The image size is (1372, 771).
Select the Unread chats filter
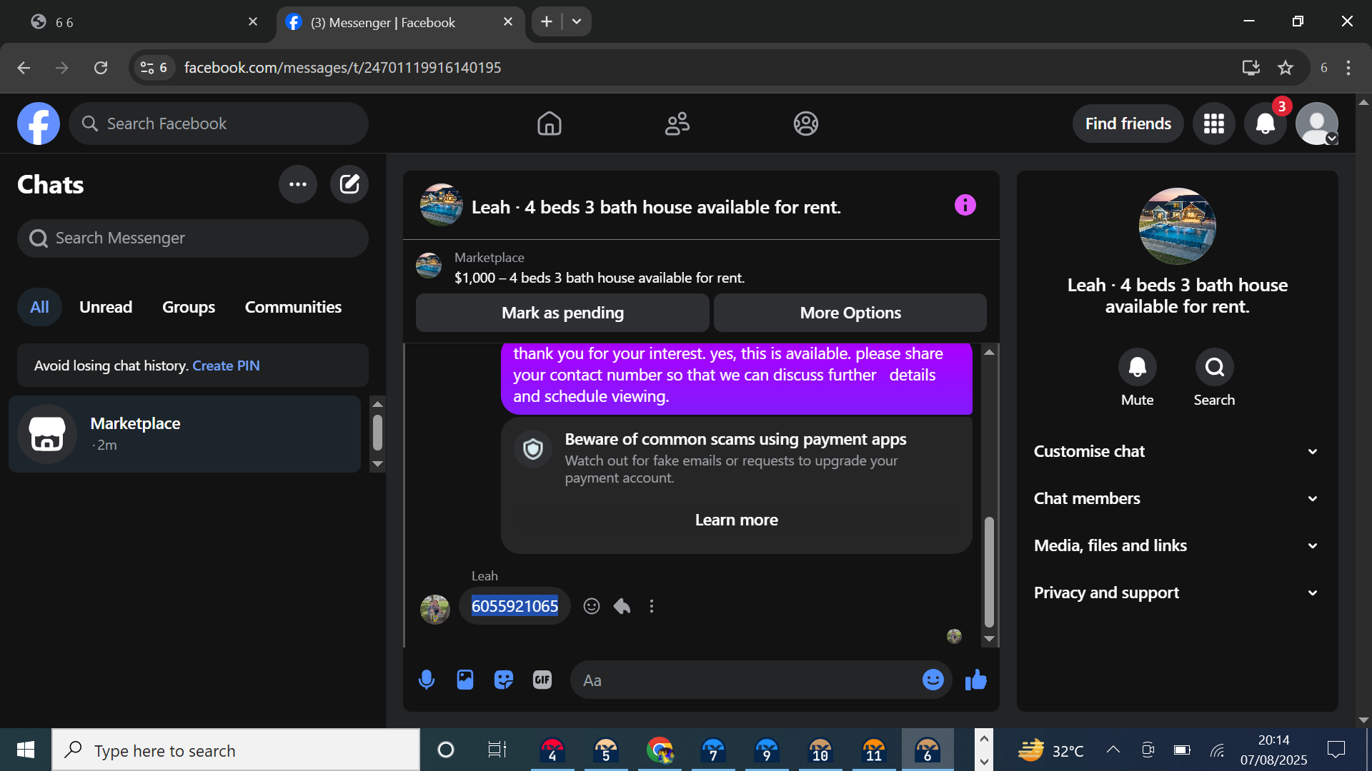pyautogui.click(x=106, y=307)
